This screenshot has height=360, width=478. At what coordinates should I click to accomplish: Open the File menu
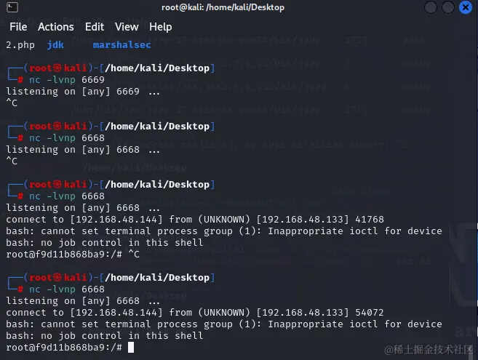coord(18,27)
